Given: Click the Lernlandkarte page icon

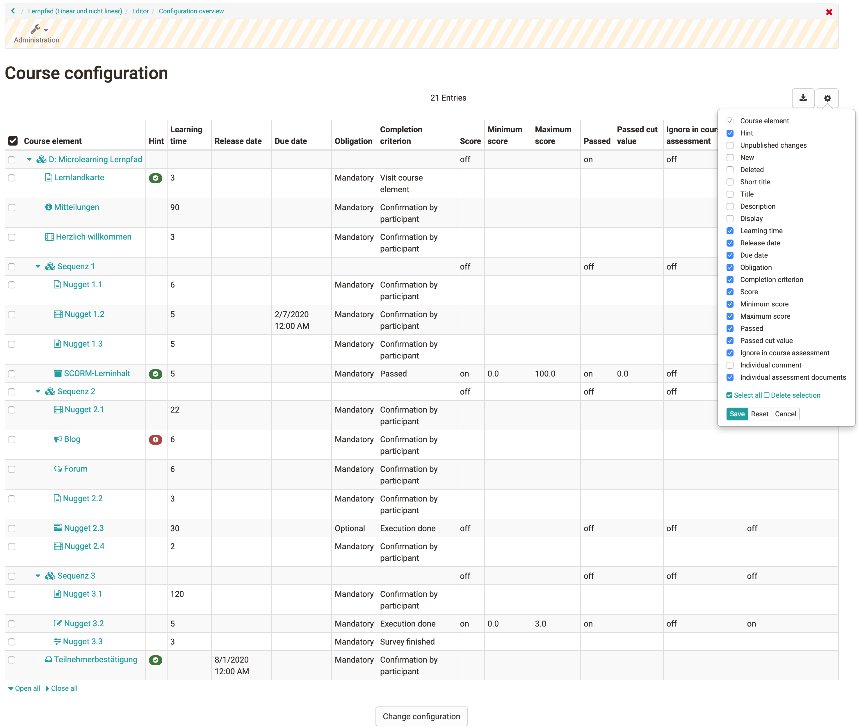Looking at the screenshot, I should click(48, 177).
